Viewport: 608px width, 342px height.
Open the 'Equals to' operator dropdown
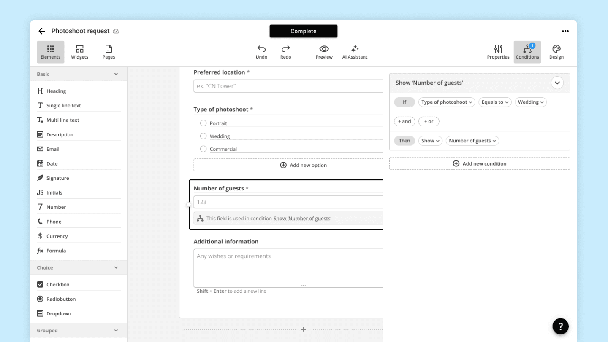pyautogui.click(x=495, y=102)
